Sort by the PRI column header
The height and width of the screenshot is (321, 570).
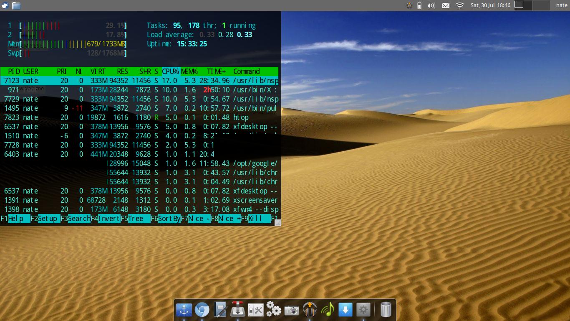[x=62, y=71]
